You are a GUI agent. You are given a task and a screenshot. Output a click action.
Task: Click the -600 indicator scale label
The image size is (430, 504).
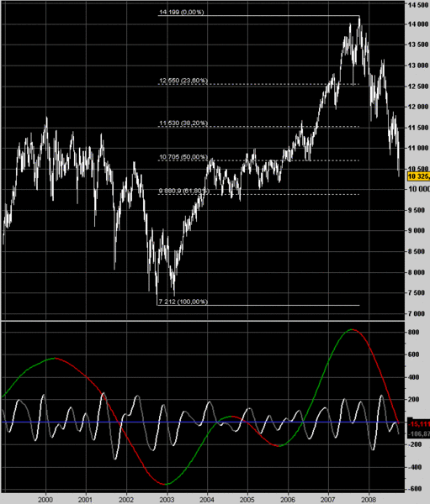tap(414, 489)
